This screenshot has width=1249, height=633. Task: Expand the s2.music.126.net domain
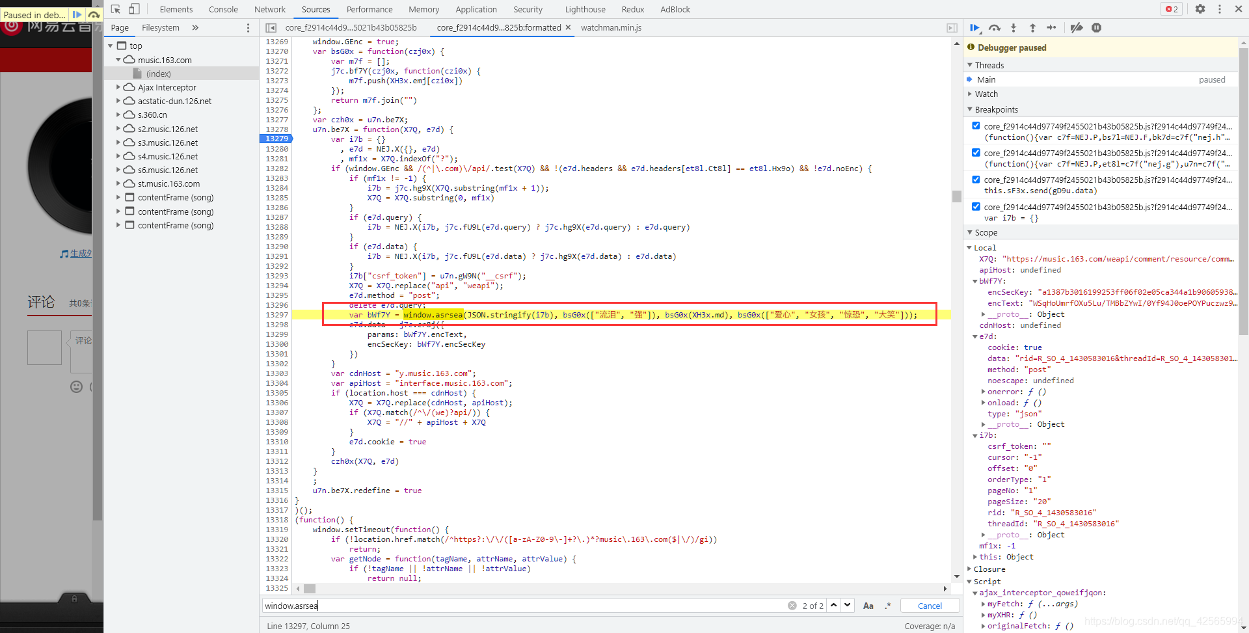pos(118,129)
